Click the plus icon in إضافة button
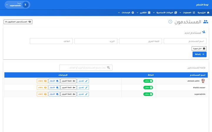 pos(203,54)
